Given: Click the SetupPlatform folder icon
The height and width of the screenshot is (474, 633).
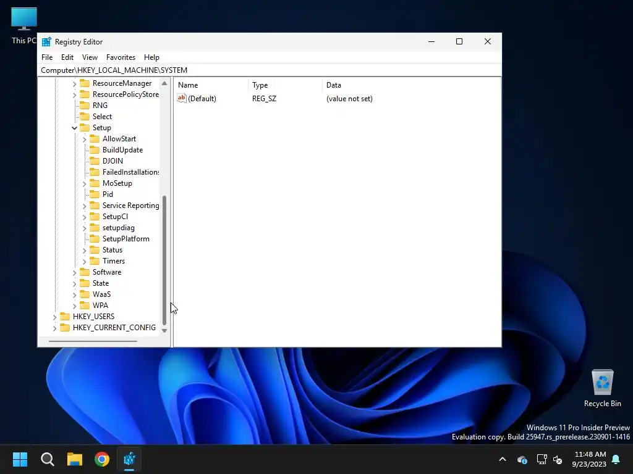Looking at the screenshot, I should (95, 239).
